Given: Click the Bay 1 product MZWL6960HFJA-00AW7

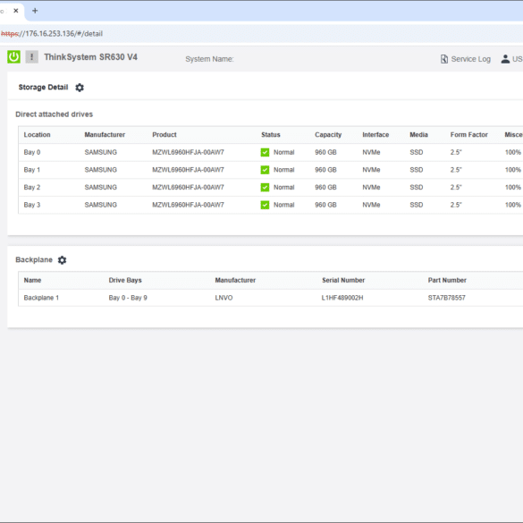Looking at the screenshot, I should 188,170.
